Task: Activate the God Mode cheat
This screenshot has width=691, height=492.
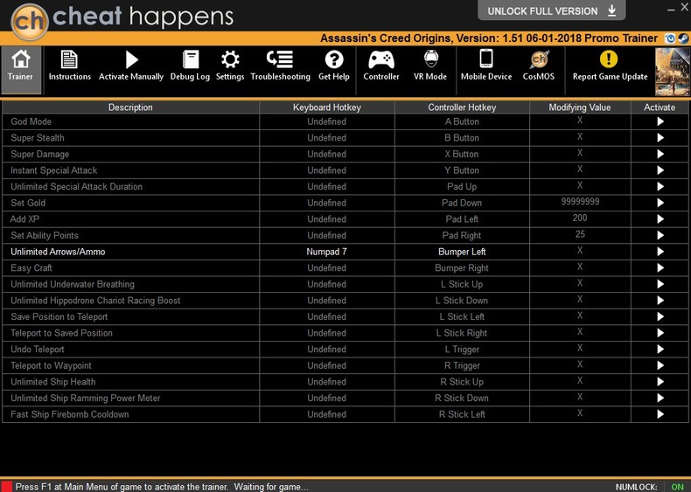Action: 660,121
